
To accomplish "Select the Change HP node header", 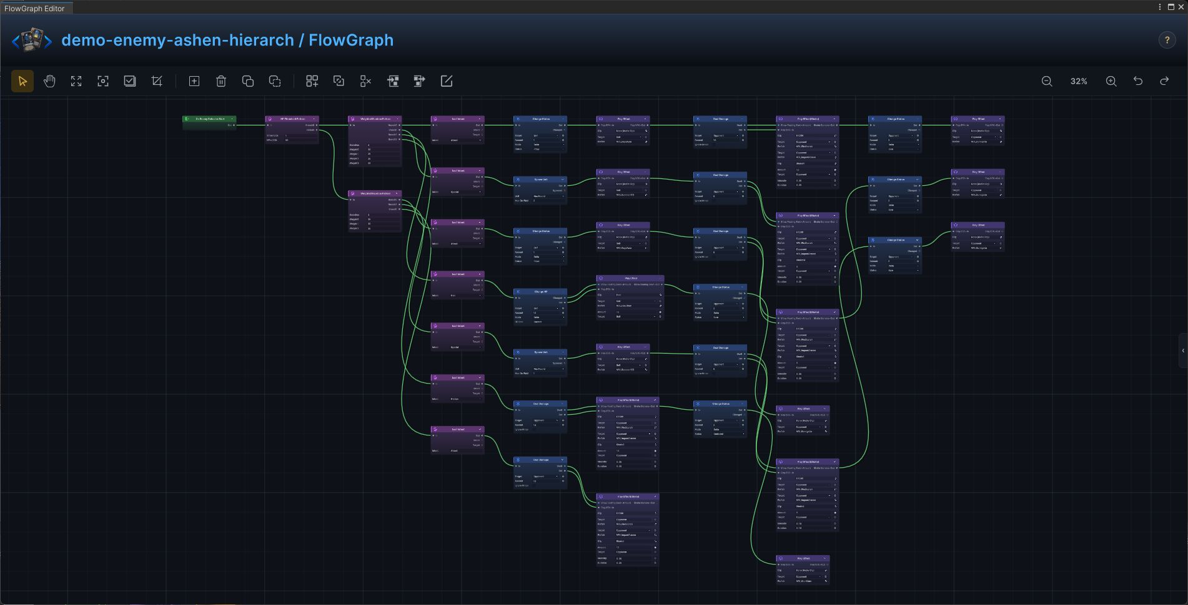I will 540,291.
